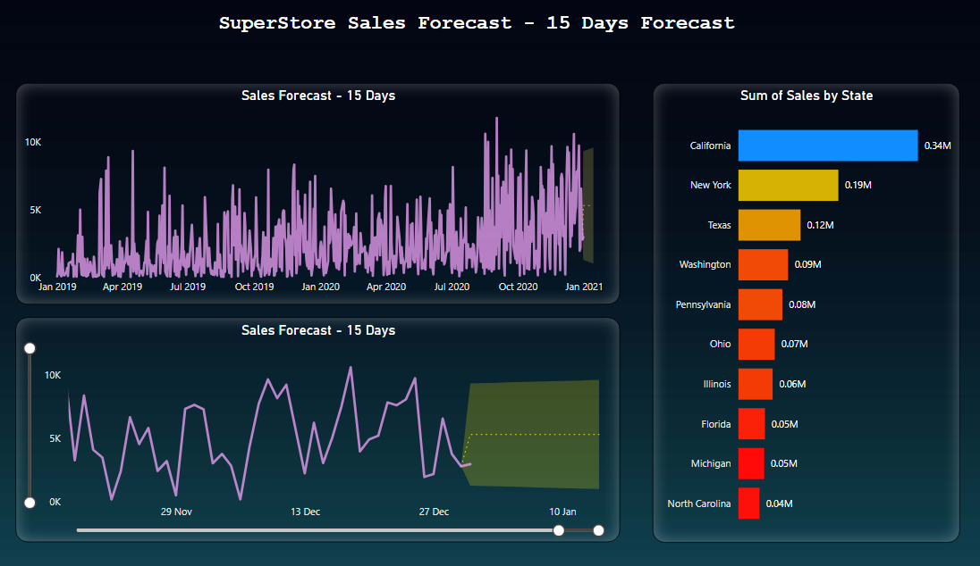
Task: Select the California sales bar
Action: point(827,146)
